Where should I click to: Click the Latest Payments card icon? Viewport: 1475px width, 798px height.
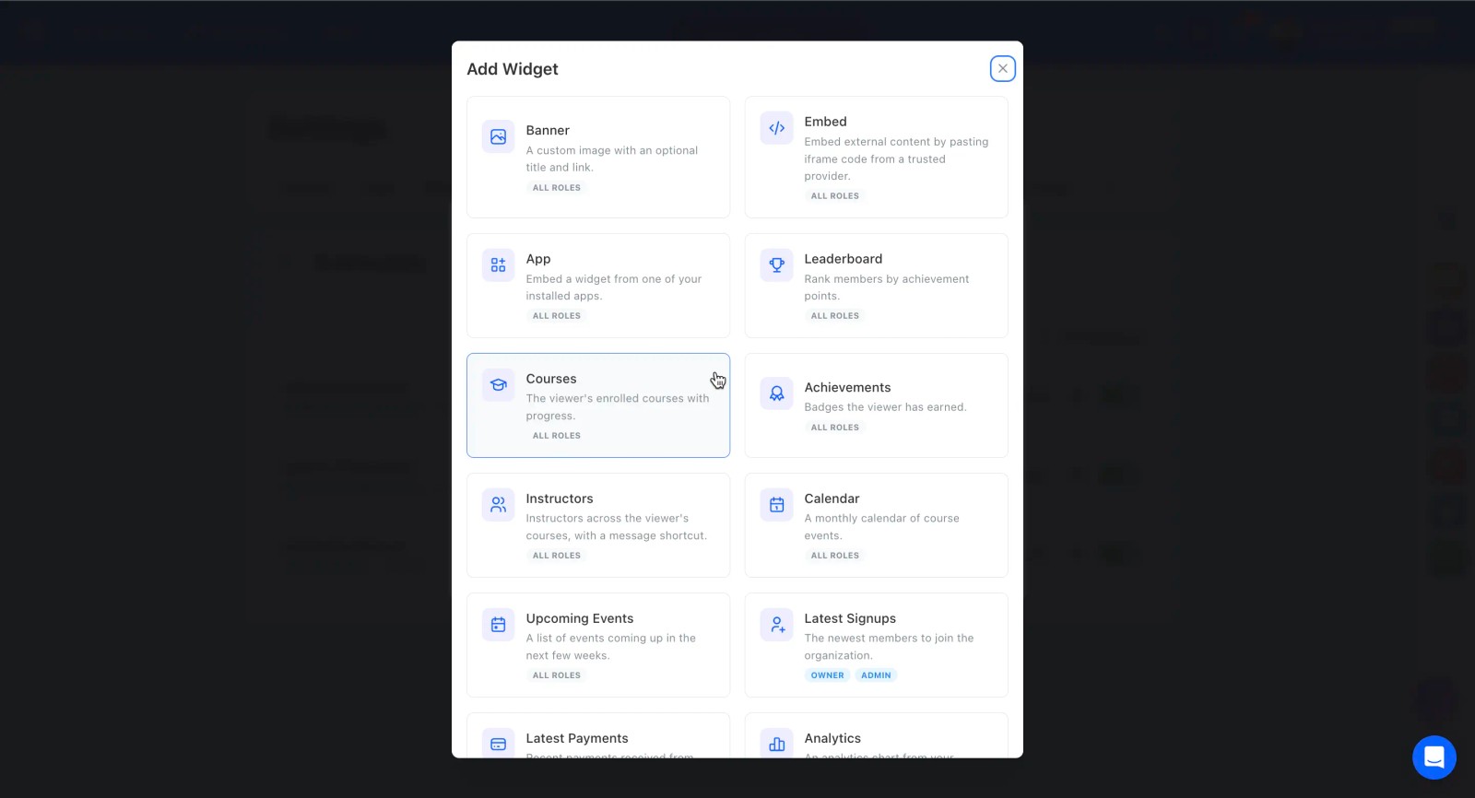[x=498, y=743]
